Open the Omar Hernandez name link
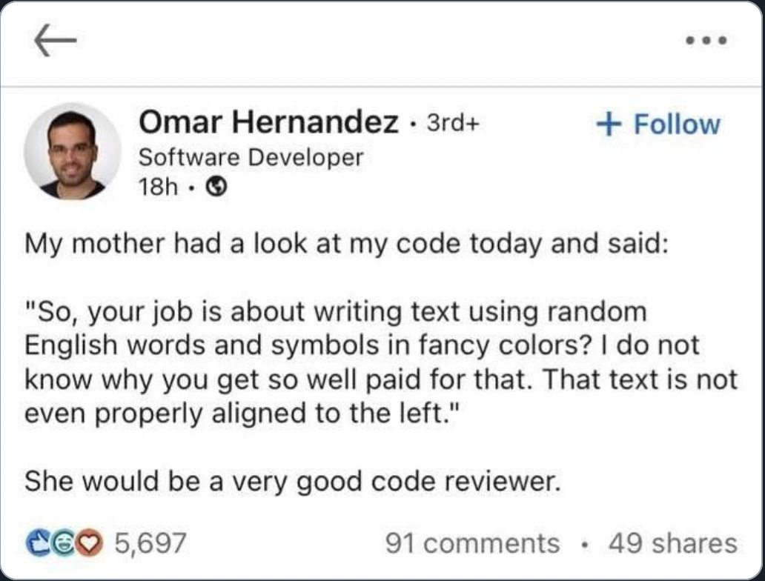The image size is (765, 581). point(268,122)
